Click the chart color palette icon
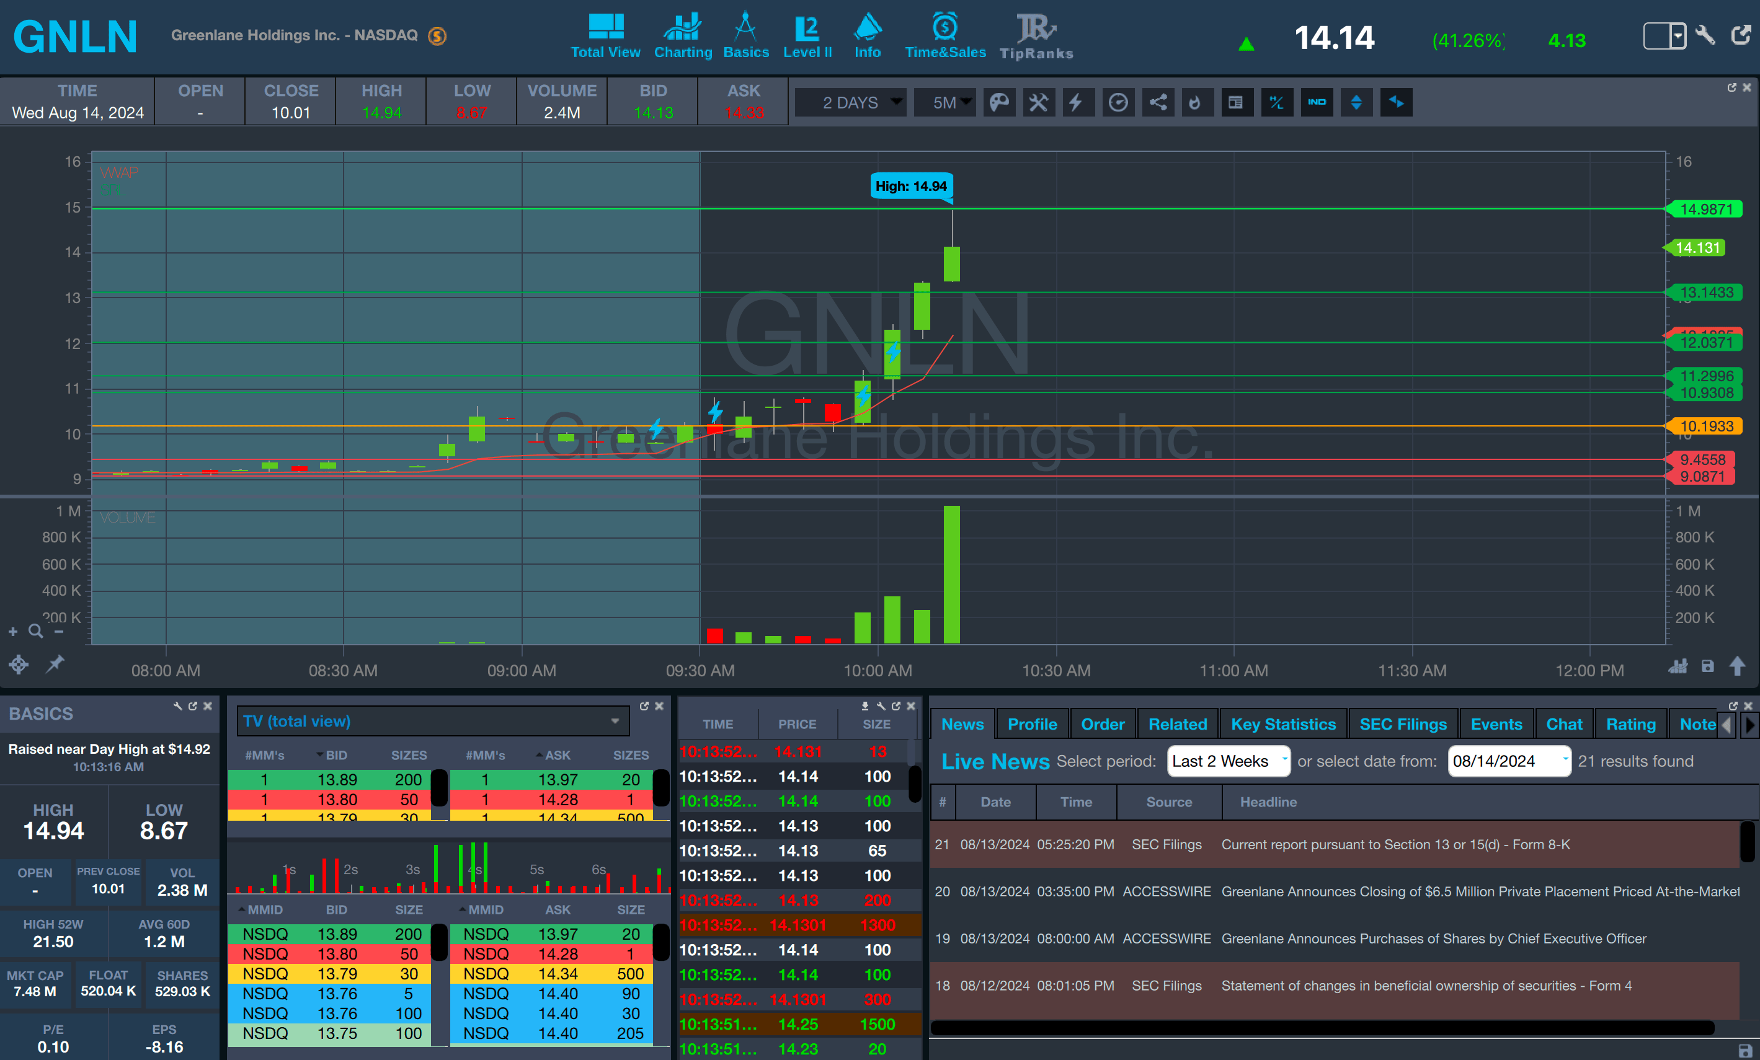This screenshot has height=1060, width=1760. tap(998, 103)
